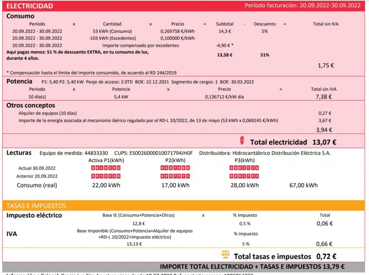Click the P3 current reading 0001770
The height and width of the screenshot is (275, 369).
coord(244,168)
